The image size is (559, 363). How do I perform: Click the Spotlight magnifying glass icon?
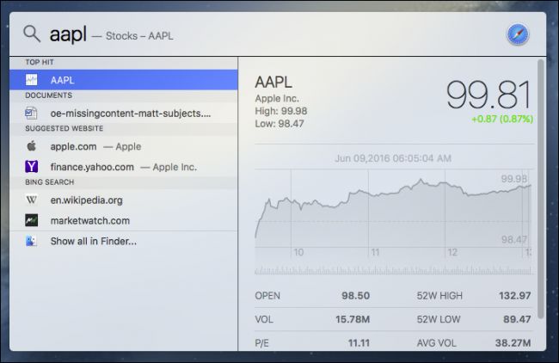[x=32, y=34]
